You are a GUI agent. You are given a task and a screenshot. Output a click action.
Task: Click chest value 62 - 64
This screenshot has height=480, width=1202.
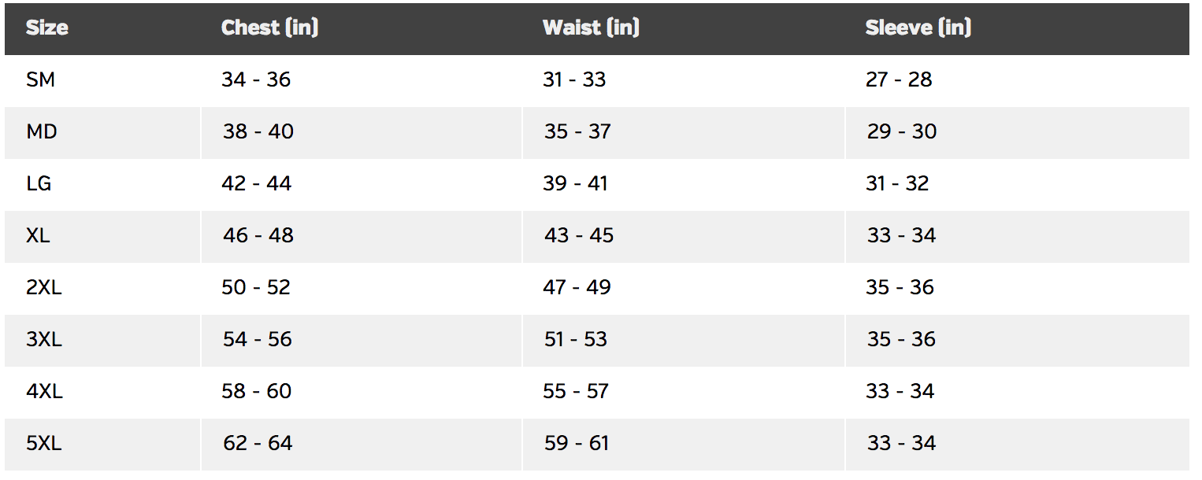click(258, 443)
